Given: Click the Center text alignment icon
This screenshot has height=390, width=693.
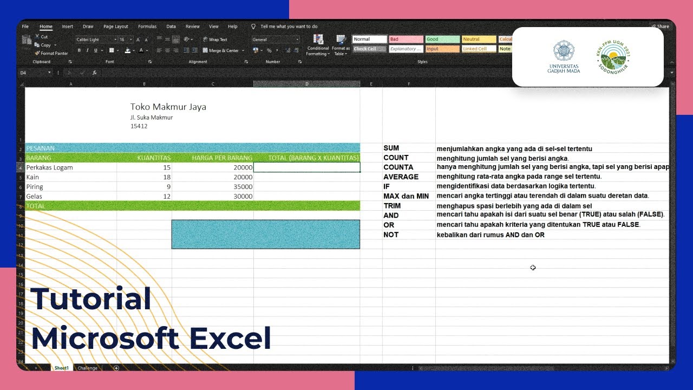Looking at the screenshot, I should pos(167,50).
